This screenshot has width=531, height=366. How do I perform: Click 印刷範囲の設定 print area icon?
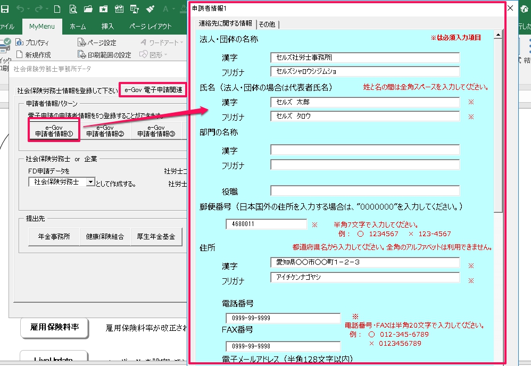tap(81, 54)
